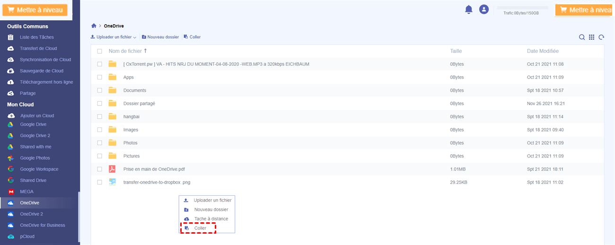This screenshot has width=615, height=245.
Task: Check the hangbai folder checkbox
Action: [x=99, y=116]
